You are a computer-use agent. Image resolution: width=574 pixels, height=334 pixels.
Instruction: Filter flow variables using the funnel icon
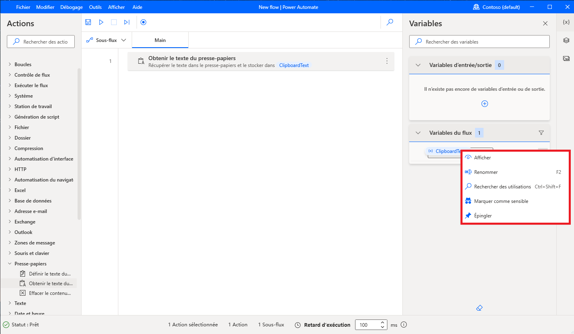pyautogui.click(x=541, y=132)
